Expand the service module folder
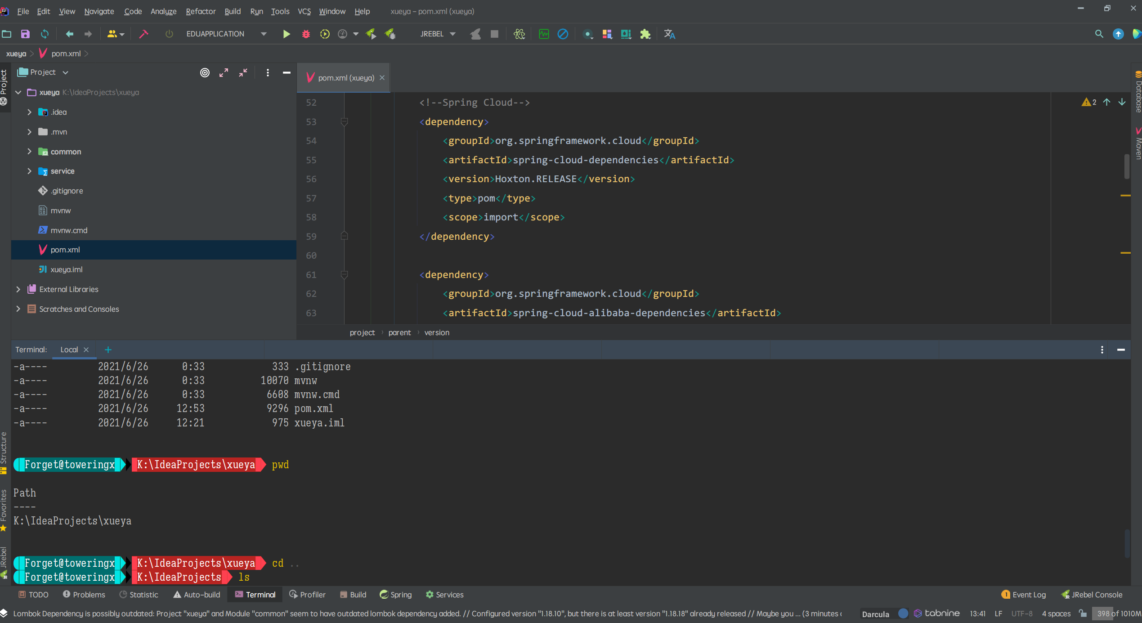Viewport: 1142px width, 623px height. click(29, 171)
